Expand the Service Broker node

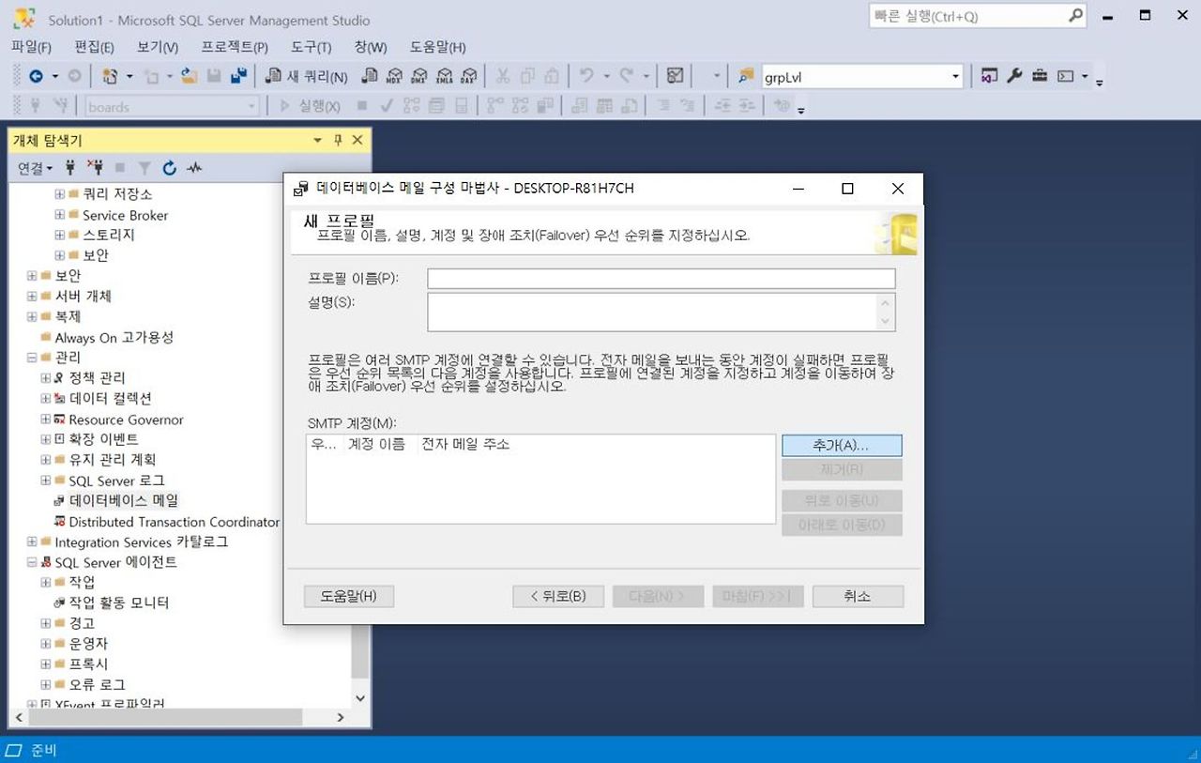60,215
